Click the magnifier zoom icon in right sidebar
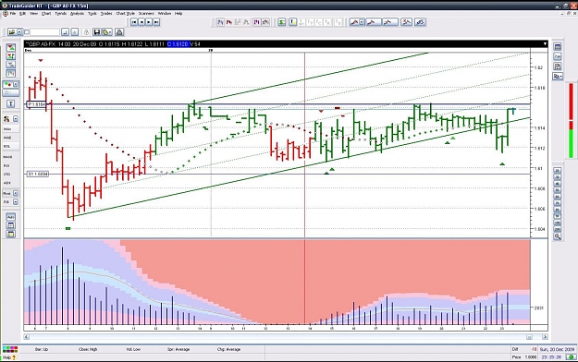This screenshot has height=362, width=578. point(558,236)
